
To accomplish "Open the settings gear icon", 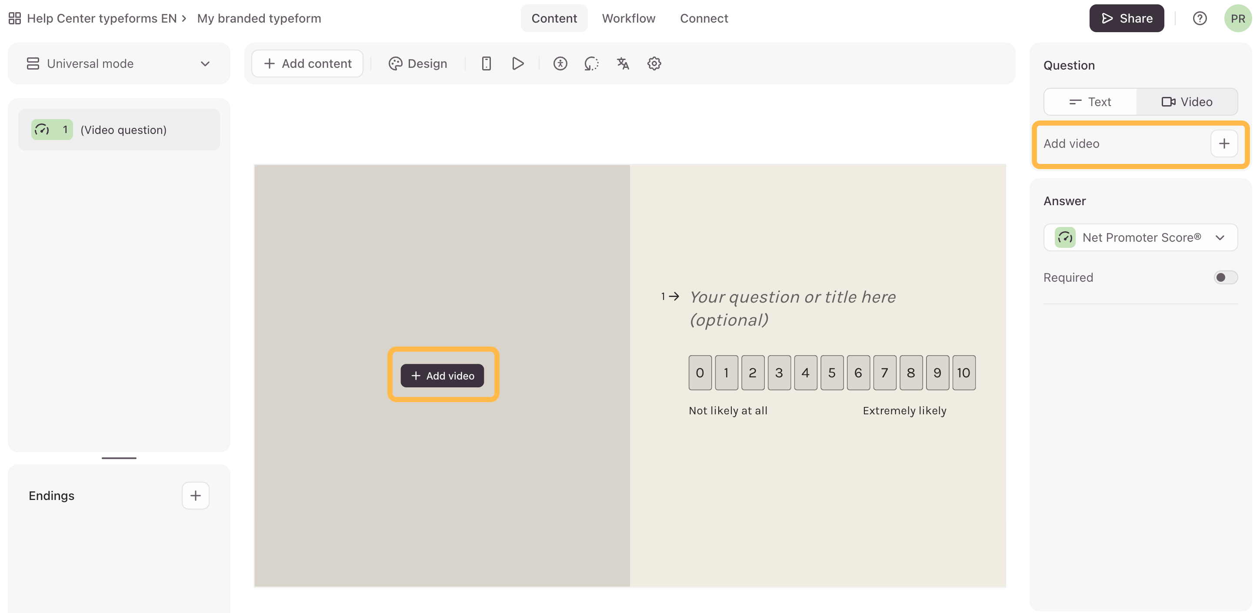I will pyautogui.click(x=654, y=63).
